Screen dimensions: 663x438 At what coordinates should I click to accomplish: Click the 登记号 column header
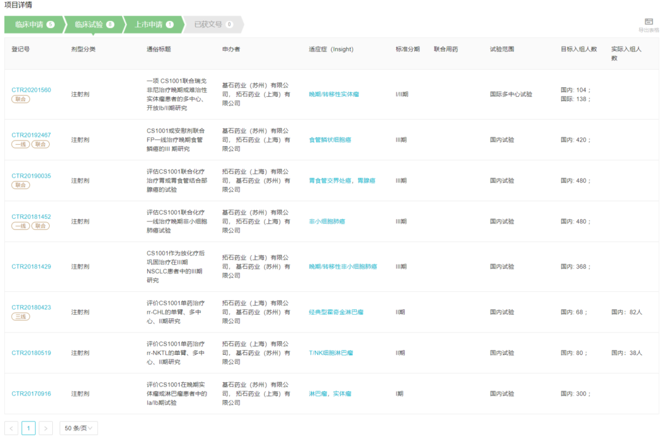[20, 49]
